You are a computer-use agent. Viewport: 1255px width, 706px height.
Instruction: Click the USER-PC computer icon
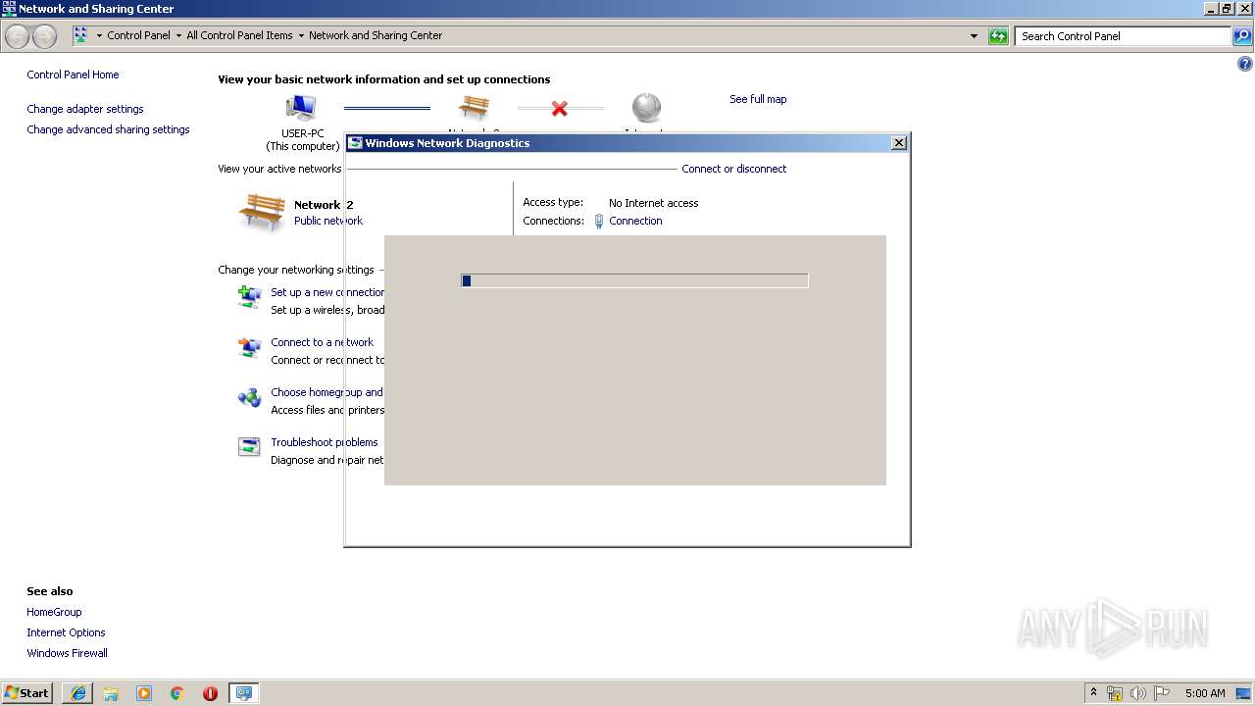(x=301, y=108)
